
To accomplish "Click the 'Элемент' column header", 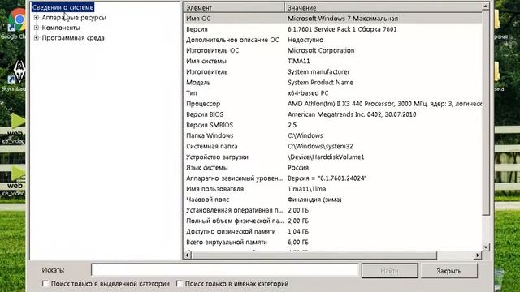I will tap(234, 7).
